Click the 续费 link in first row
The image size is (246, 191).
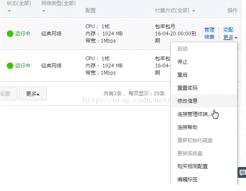209,37
